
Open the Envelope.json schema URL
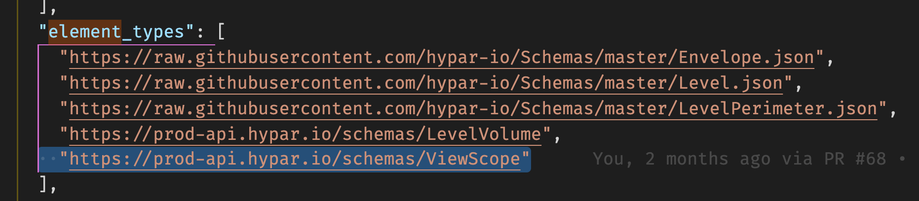tap(442, 58)
